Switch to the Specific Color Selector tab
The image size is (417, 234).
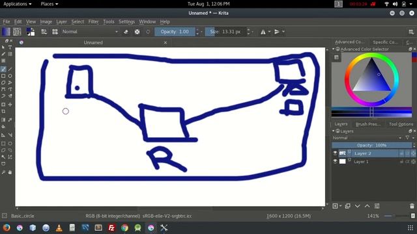click(x=385, y=42)
